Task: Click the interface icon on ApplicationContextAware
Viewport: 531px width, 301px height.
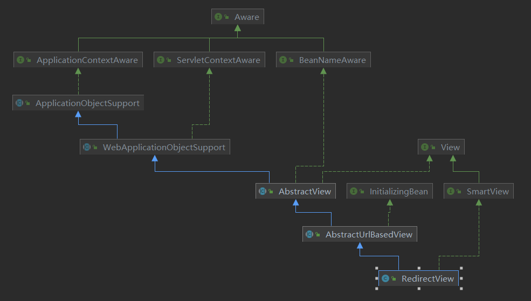Action: coord(20,60)
